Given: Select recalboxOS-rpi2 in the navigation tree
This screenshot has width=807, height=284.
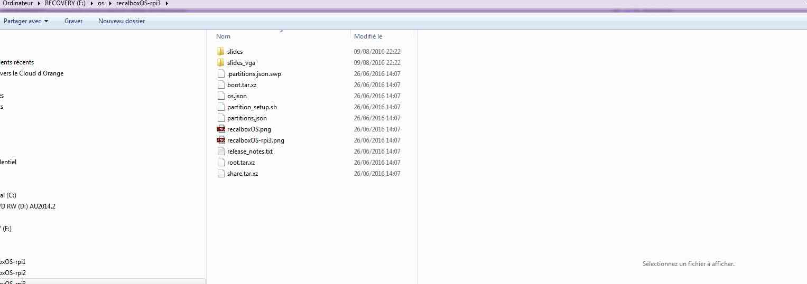Looking at the screenshot, I should (13, 273).
